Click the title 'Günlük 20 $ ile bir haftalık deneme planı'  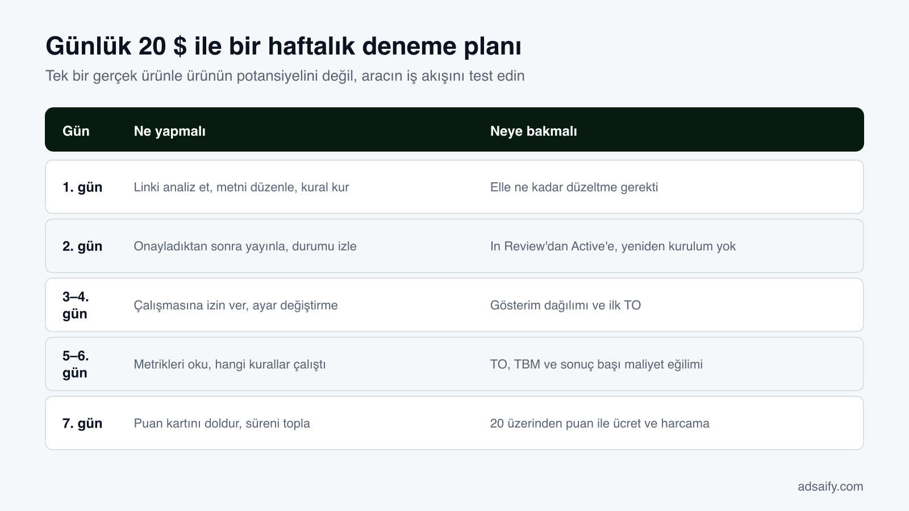tap(283, 47)
